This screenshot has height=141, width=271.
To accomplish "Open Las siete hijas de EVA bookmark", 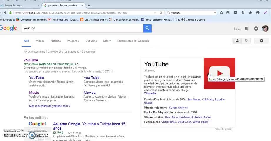I will (x=94, y=19).
